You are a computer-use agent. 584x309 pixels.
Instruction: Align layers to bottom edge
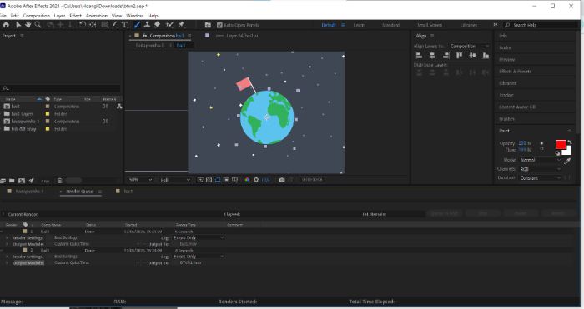tap(486, 56)
